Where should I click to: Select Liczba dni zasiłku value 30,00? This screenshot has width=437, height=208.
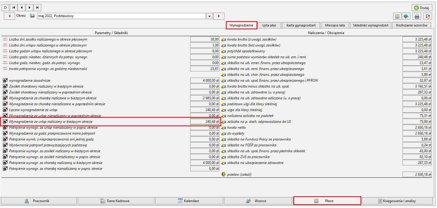205,39
